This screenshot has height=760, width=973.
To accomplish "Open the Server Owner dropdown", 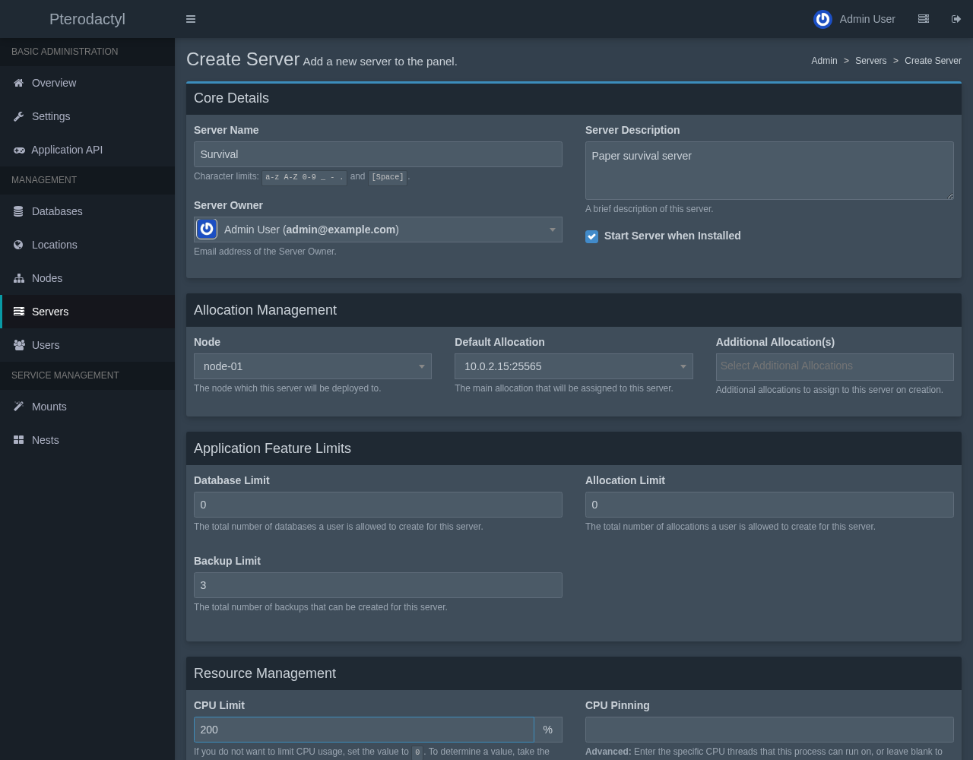I will pos(378,230).
